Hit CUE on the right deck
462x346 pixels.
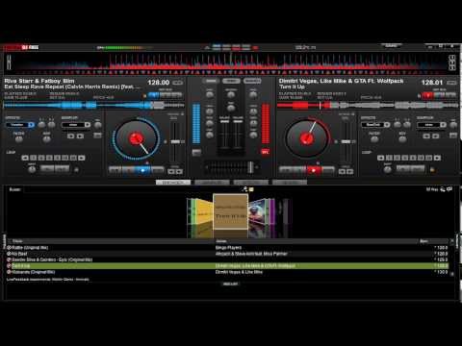click(286, 170)
